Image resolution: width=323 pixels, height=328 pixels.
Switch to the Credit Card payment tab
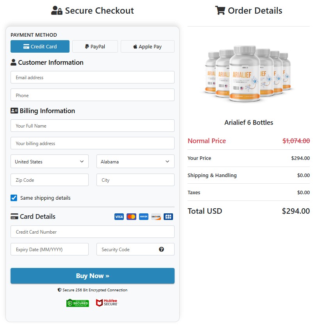coord(40,46)
